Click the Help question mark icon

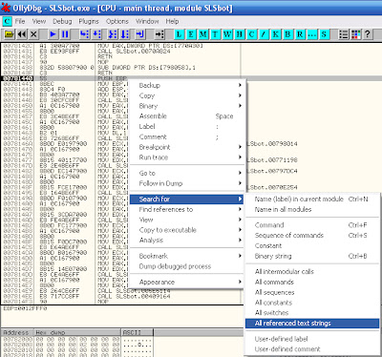[x=368, y=34]
